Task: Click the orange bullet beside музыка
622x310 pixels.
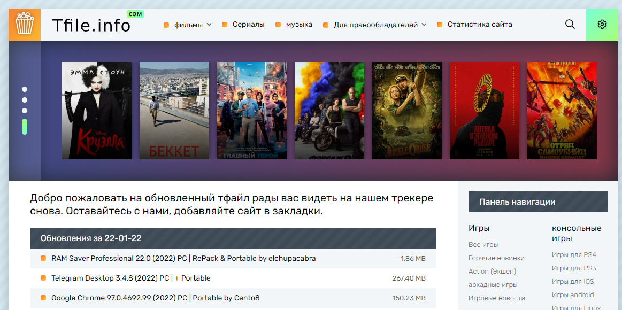Action: 278,25
